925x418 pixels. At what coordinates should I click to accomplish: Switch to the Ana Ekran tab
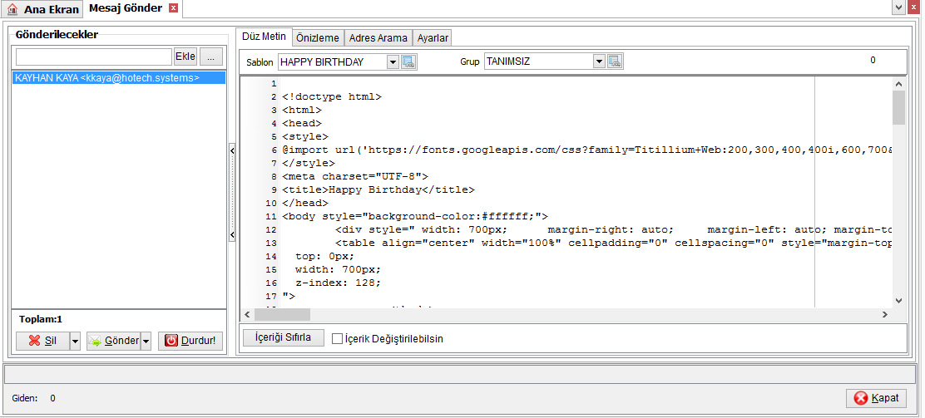[42, 9]
